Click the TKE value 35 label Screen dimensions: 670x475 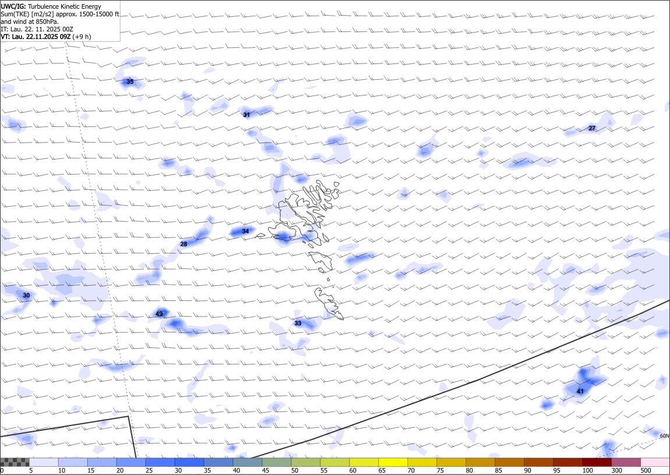130,81
